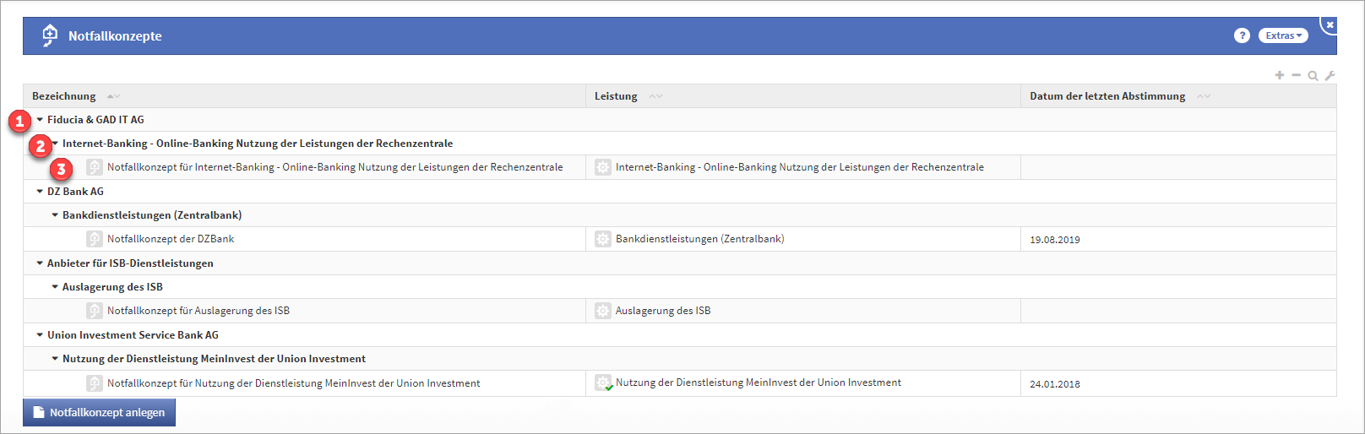Sort by Datum der letzten Abstimmung

pyautogui.click(x=1204, y=96)
